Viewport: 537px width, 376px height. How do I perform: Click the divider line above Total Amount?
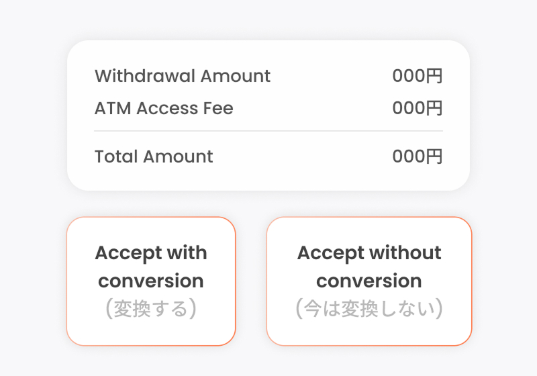click(268, 131)
